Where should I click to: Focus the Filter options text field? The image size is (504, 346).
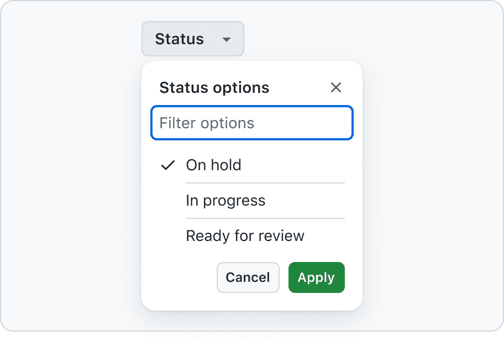point(252,123)
